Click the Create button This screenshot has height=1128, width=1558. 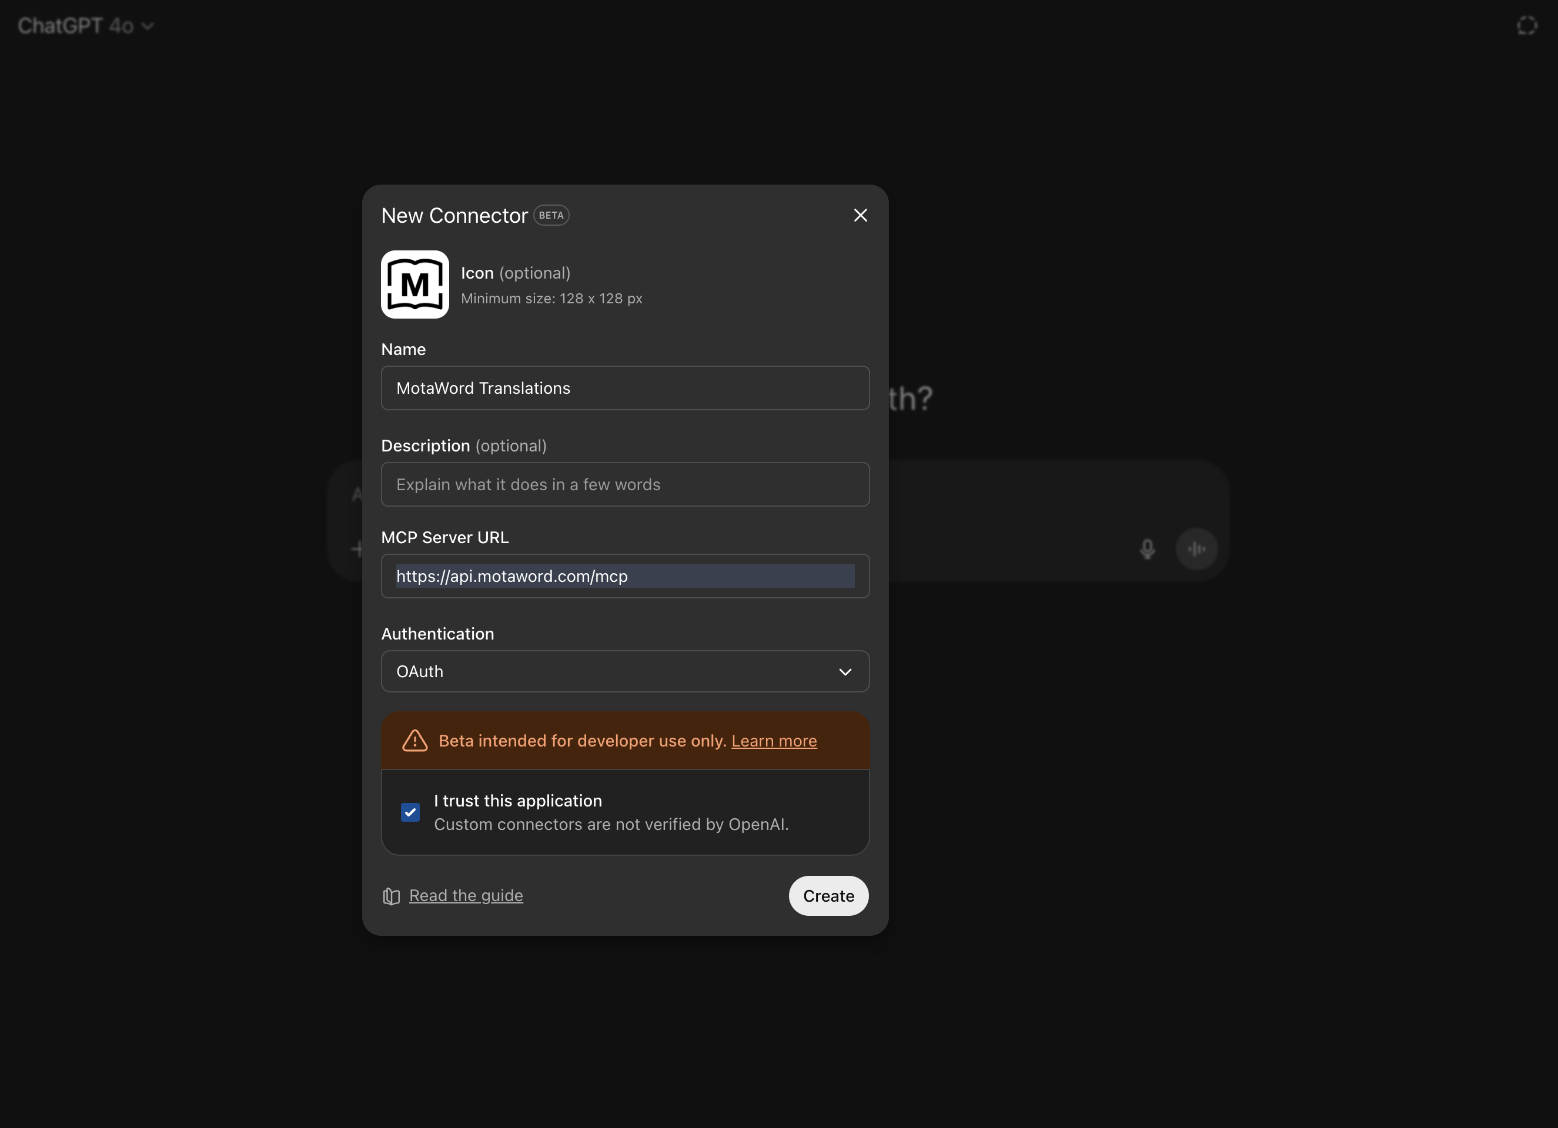(828, 896)
